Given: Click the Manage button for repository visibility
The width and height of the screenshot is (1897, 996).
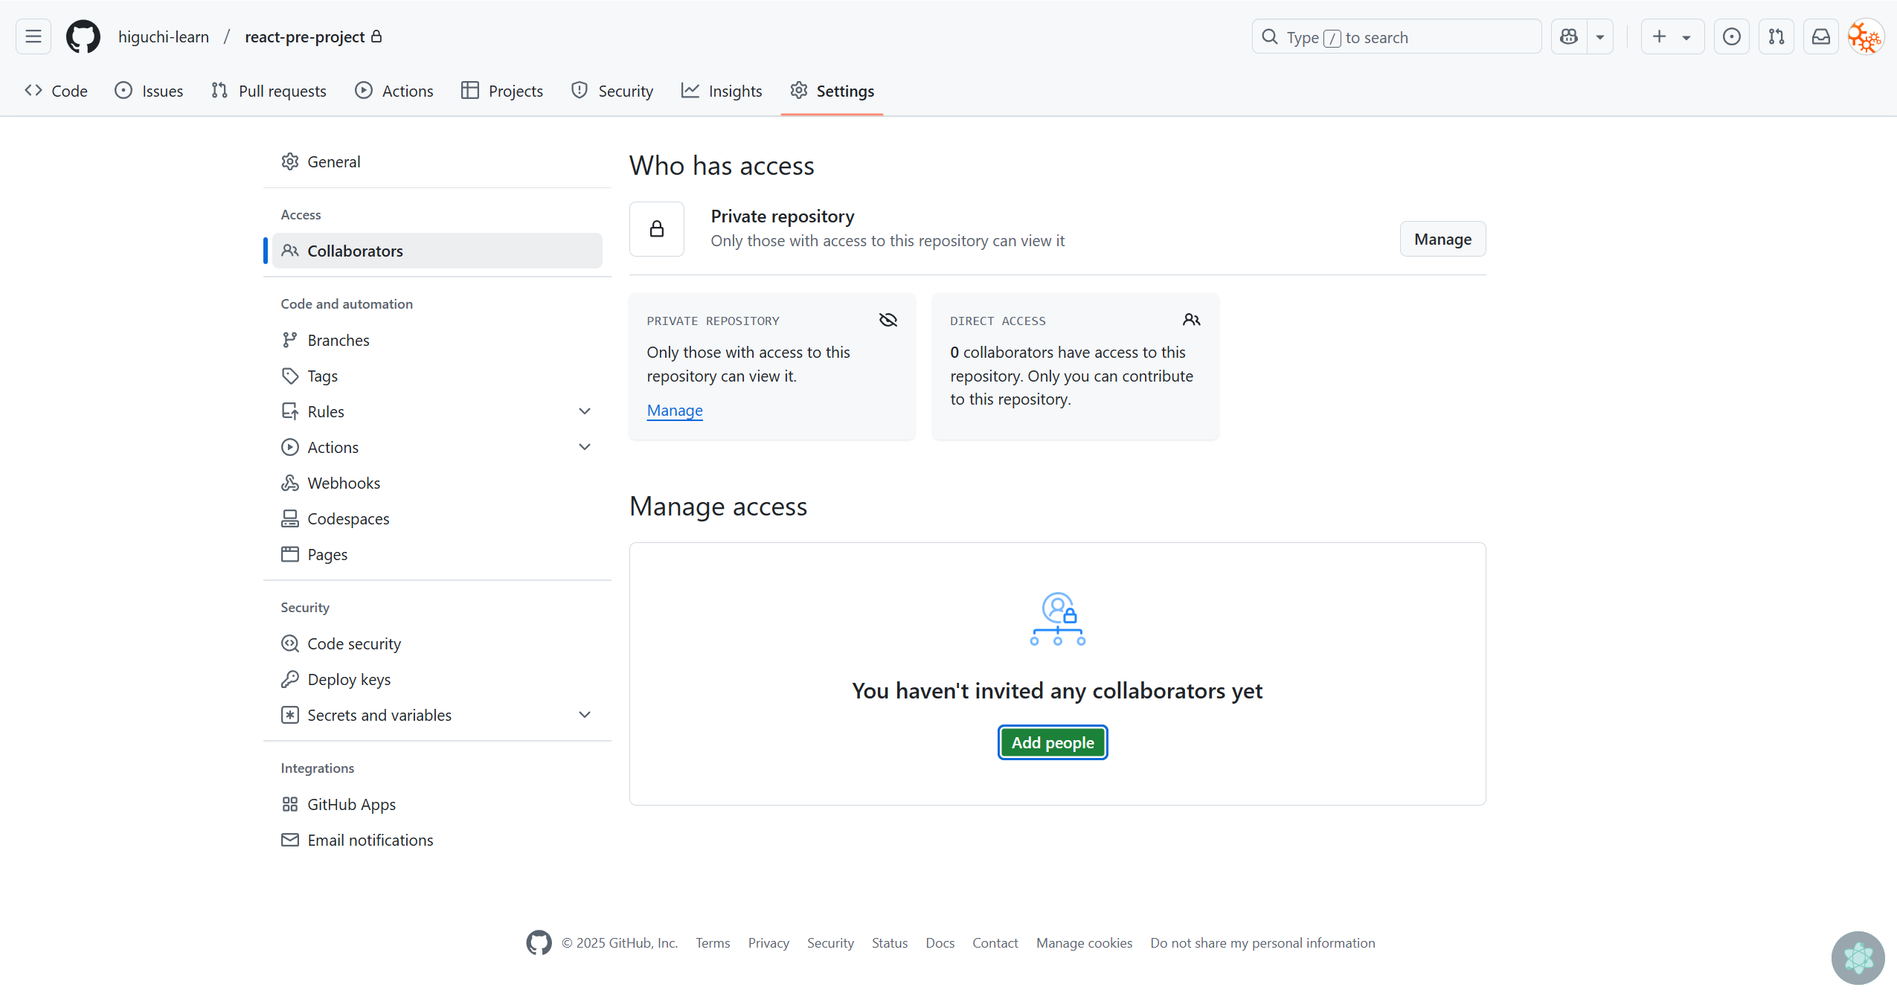Looking at the screenshot, I should [x=1442, y=239].
